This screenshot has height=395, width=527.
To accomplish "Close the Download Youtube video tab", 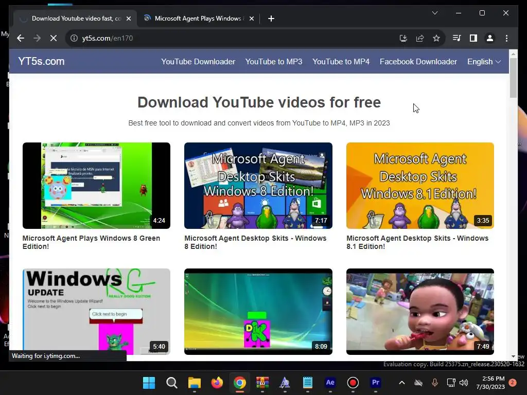I will point(128,19).
